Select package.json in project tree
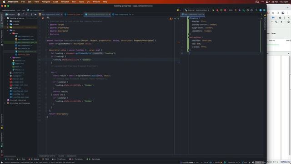Viewport: 291px width, 164px height. 18,82
